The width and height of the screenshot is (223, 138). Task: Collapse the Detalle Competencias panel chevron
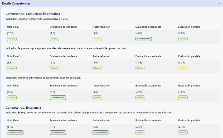coord(219,4)
